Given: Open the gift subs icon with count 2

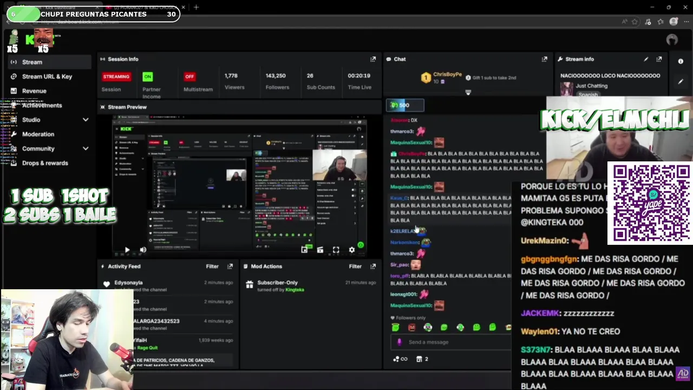Looking at the screenshot, I should click(422, 359).
